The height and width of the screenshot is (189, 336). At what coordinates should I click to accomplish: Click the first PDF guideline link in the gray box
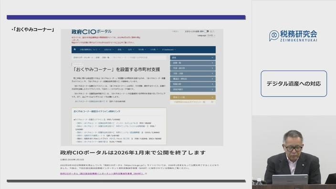pos(90,120)
